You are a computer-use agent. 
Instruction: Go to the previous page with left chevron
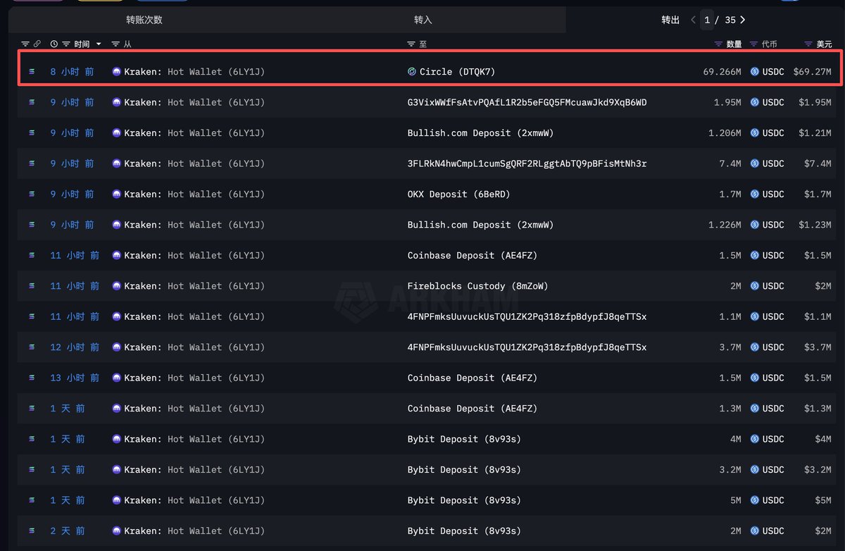click(x=694, y=20)
